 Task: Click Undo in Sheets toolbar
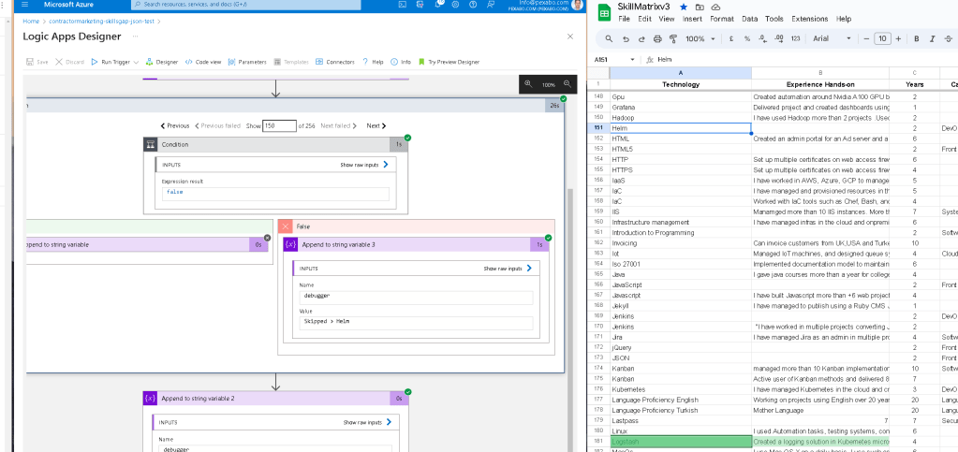click(626, 38)
